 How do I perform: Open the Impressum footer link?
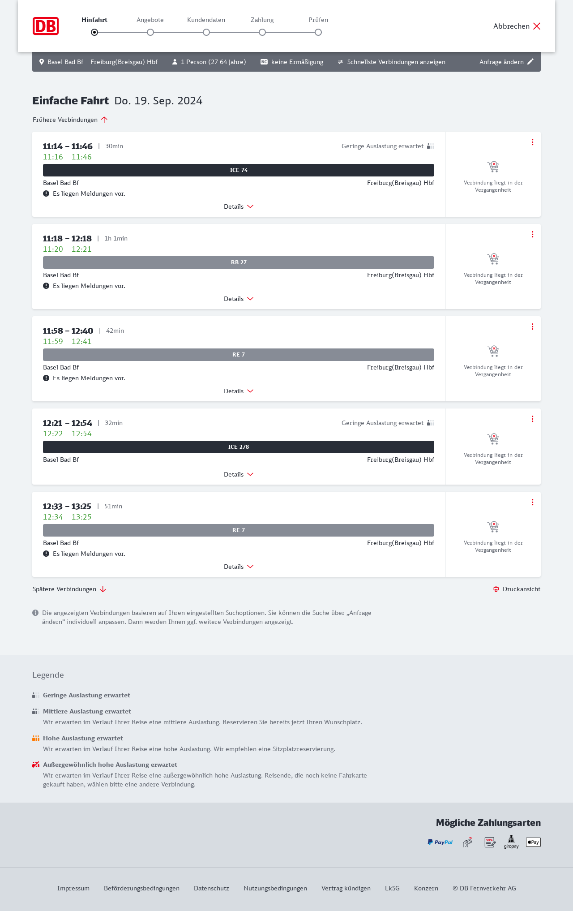[x=73, y=888]
